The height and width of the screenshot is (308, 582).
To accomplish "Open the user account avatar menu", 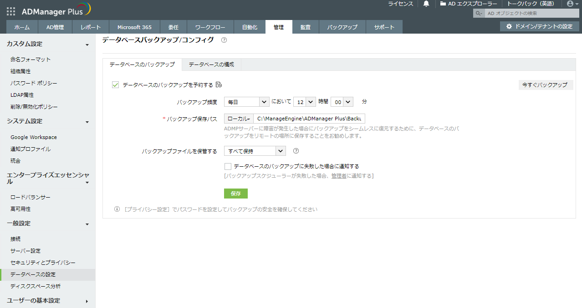I will pos(570,4).
